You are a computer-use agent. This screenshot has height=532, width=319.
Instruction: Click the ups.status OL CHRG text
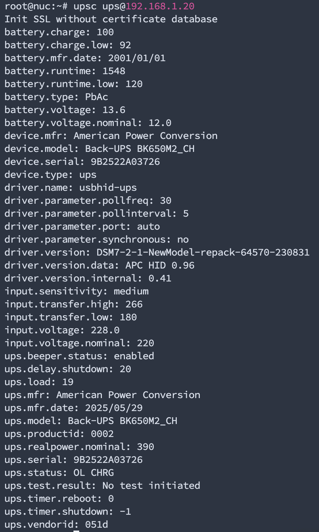point(94,473)
